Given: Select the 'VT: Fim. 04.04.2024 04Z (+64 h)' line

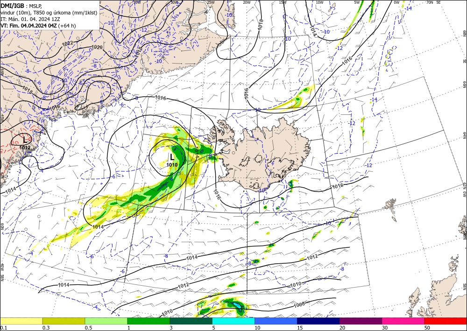Looking at the screenshot, I should (38, 26).
